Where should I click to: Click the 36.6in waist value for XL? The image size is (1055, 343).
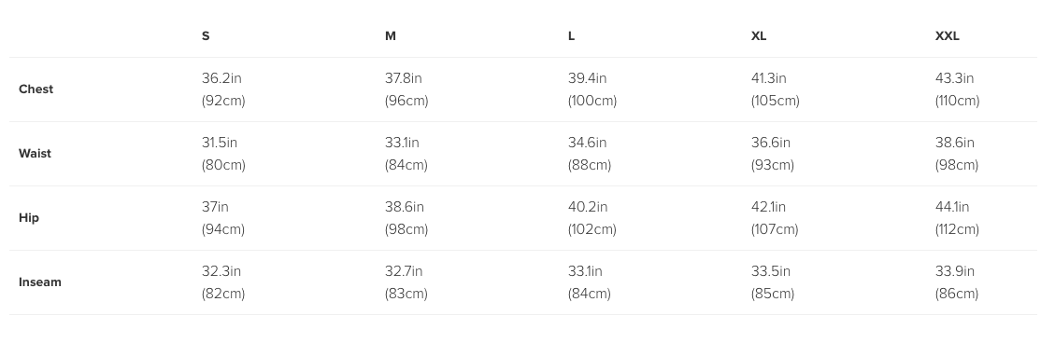coord(770,143)
